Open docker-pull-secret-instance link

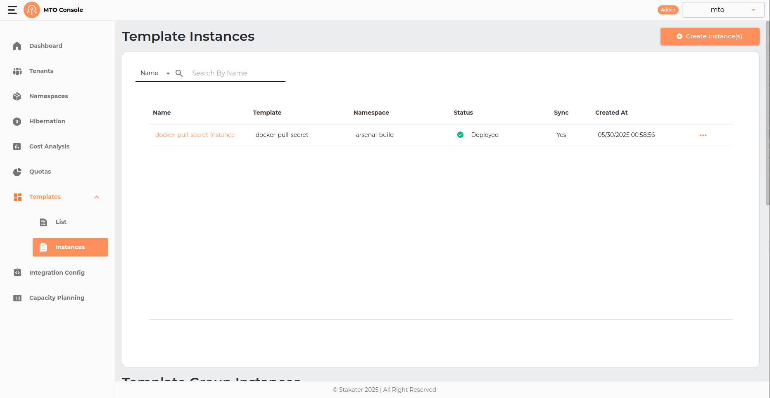pyautogui.click(x=195, y=135)
